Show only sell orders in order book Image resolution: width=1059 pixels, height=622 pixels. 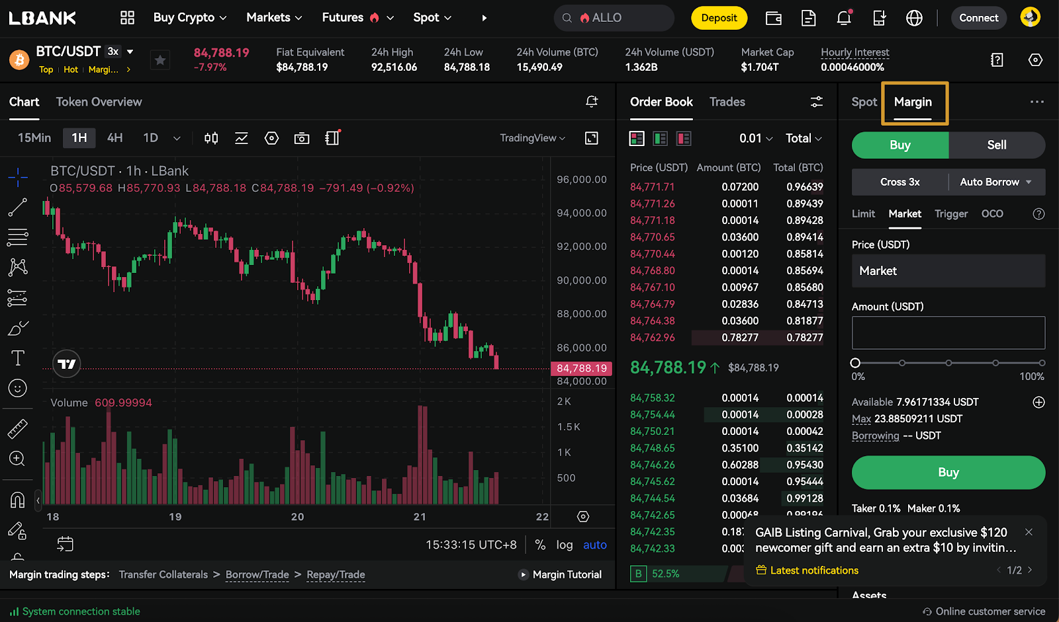(683, 138)
